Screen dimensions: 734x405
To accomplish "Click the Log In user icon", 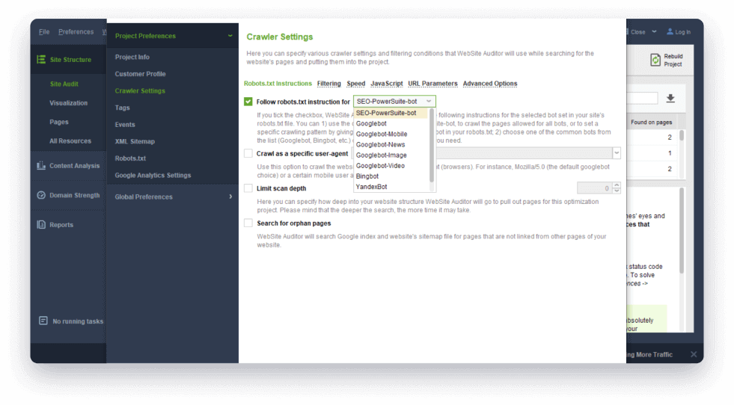I will (x=670, y=31).
